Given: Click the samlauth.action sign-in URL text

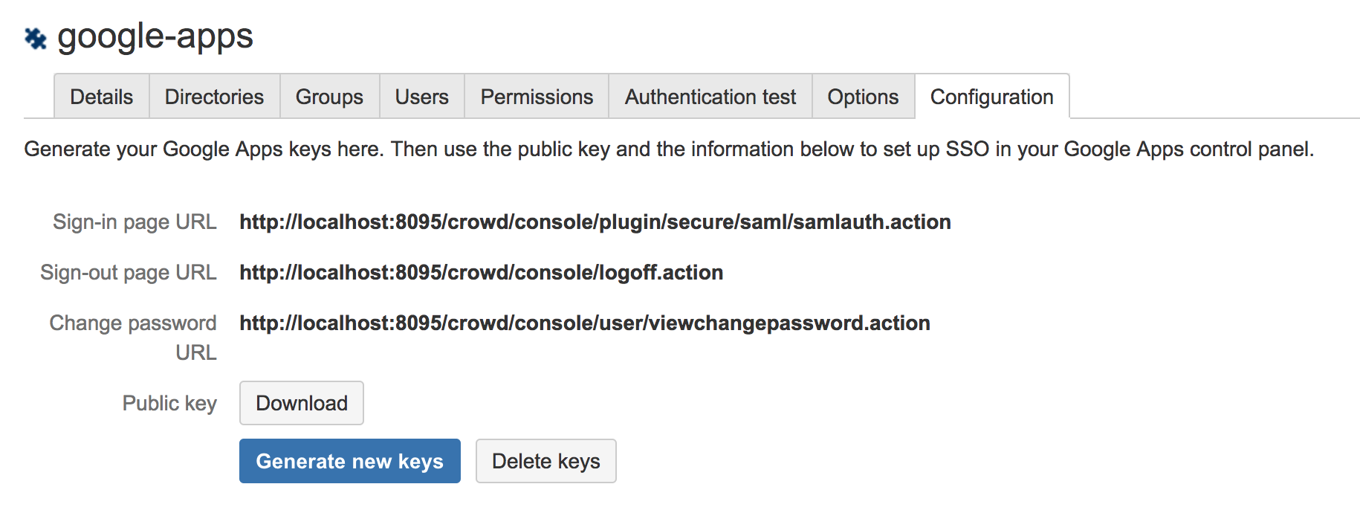Looking at the screenshot, I should (595, 222).
